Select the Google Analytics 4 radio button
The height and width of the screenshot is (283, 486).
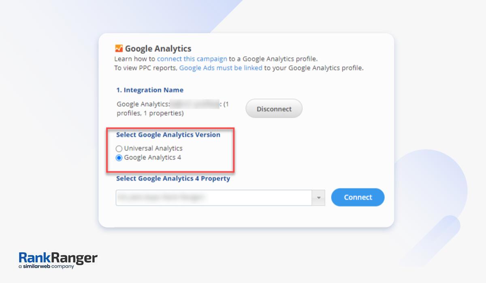(x=119, y=158)
